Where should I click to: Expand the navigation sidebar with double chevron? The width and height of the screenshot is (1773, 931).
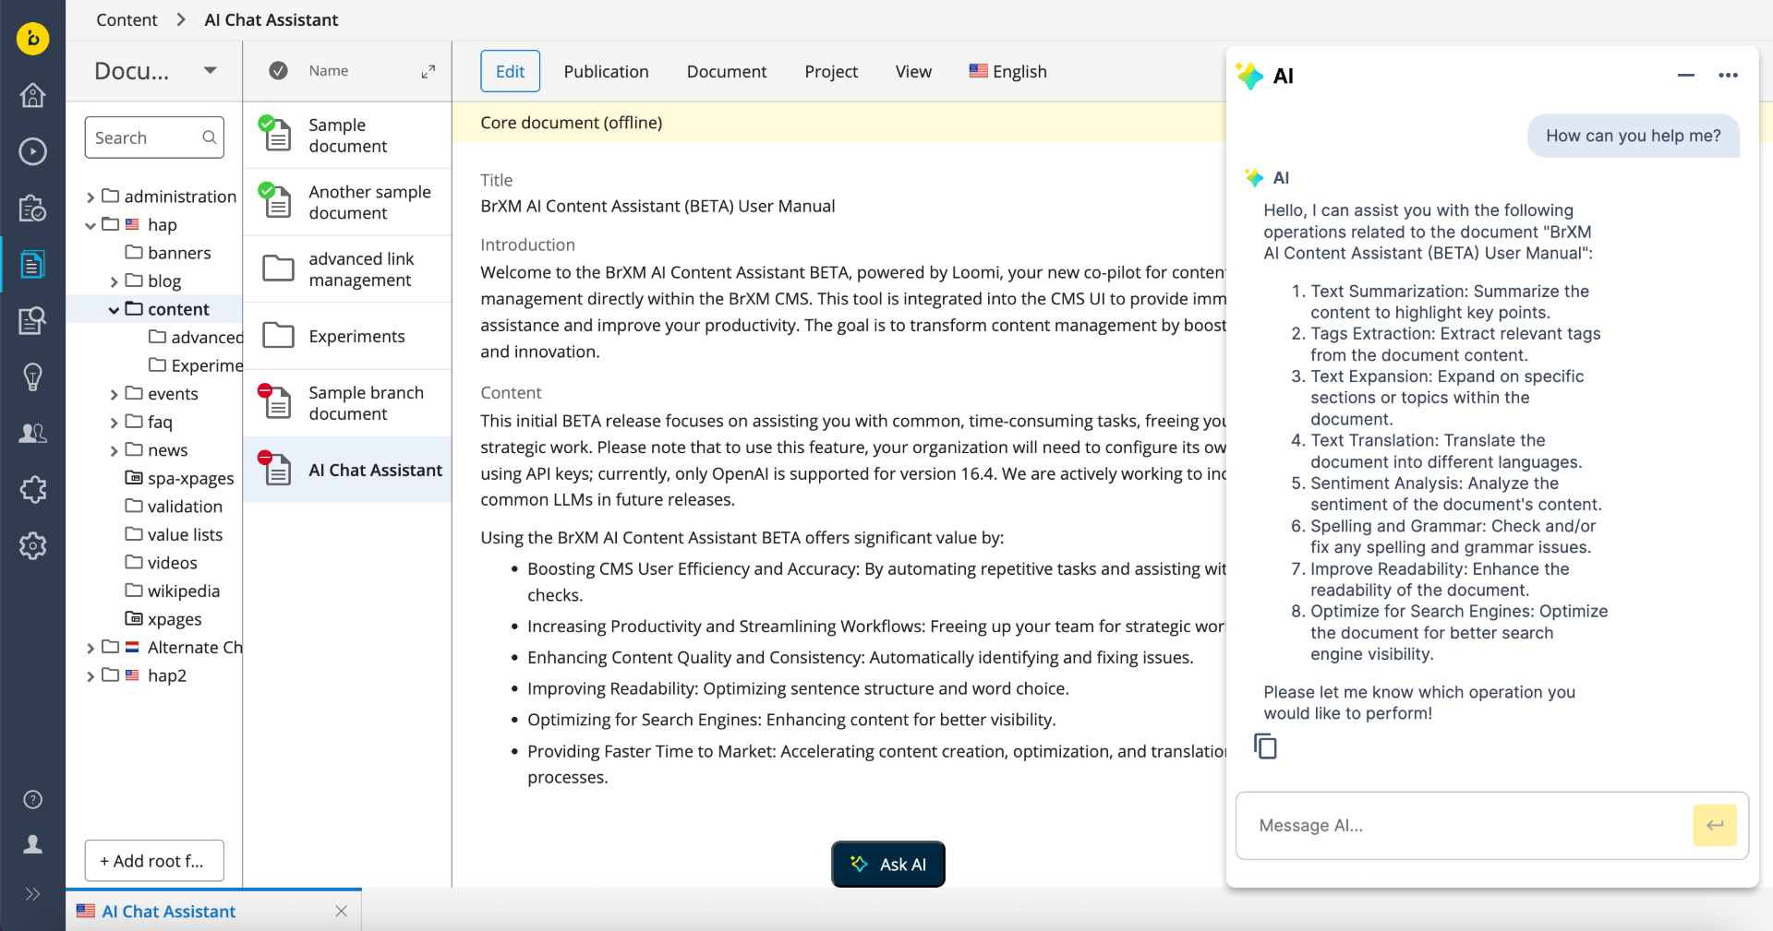[33, 893]
